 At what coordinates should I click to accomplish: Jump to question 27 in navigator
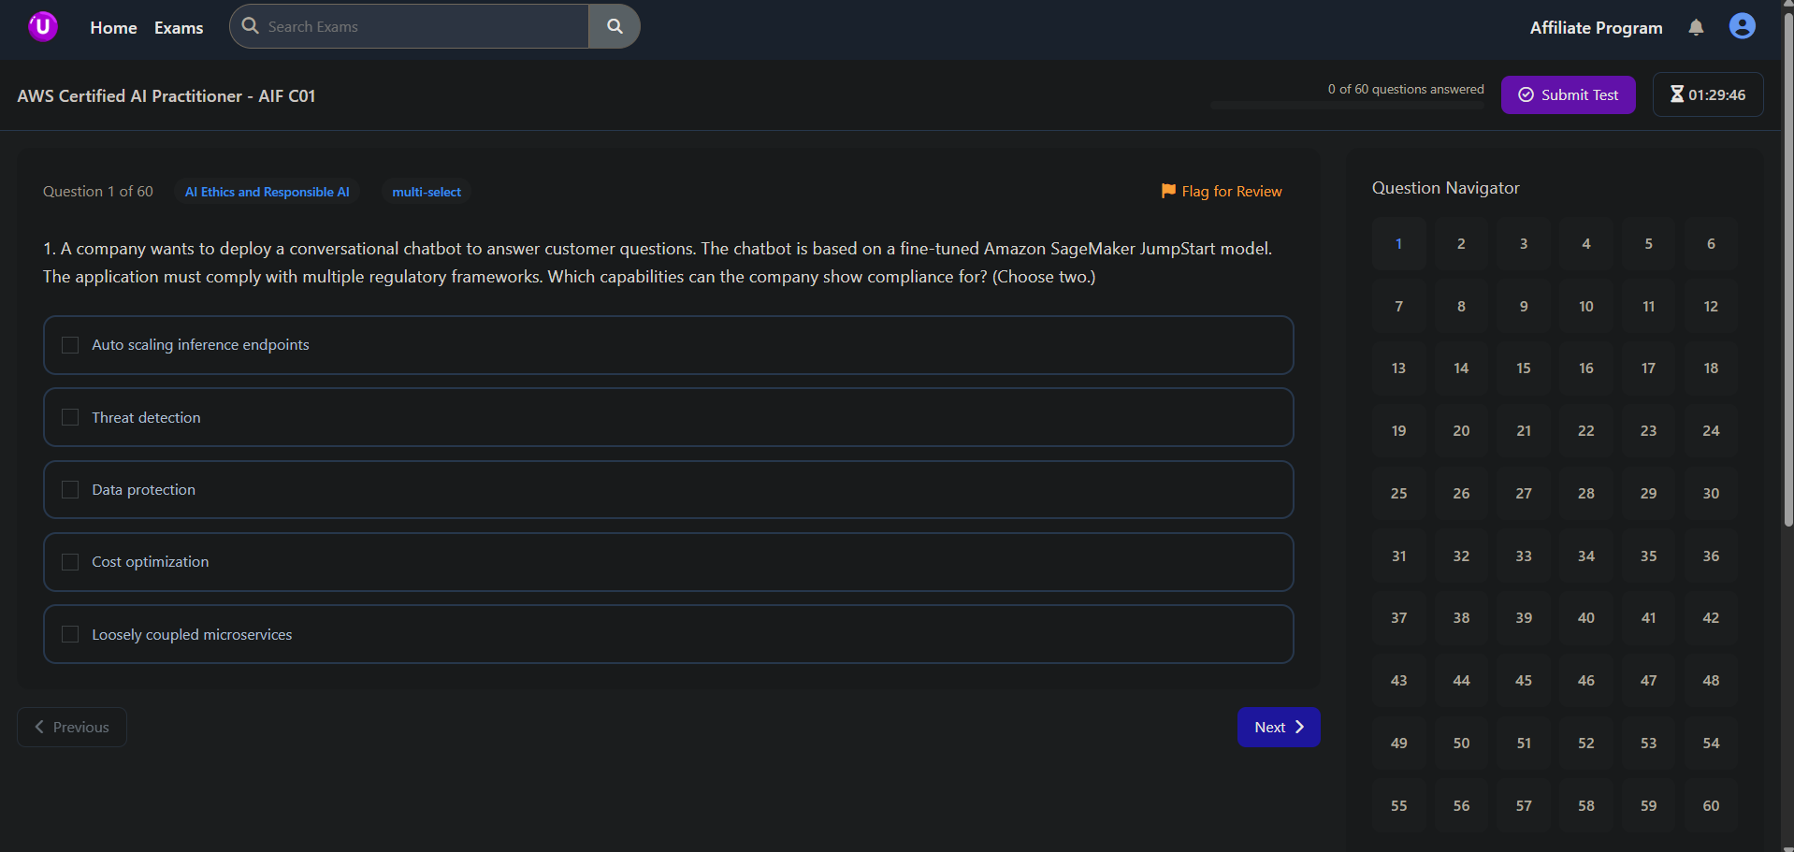pyautogui.click(x=1524, y=493)
